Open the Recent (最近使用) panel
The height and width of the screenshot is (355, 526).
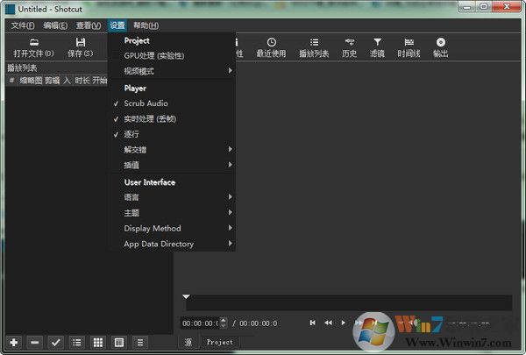271,46
